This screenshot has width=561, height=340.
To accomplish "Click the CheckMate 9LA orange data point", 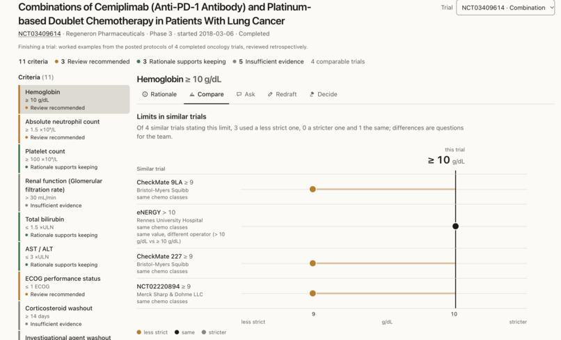I will point(313,190).
